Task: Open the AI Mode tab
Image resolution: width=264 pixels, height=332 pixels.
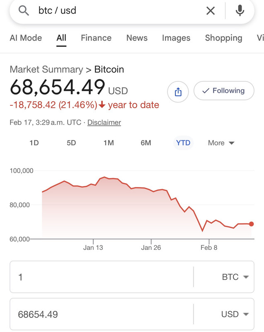Action: click(x=26, y=38)
